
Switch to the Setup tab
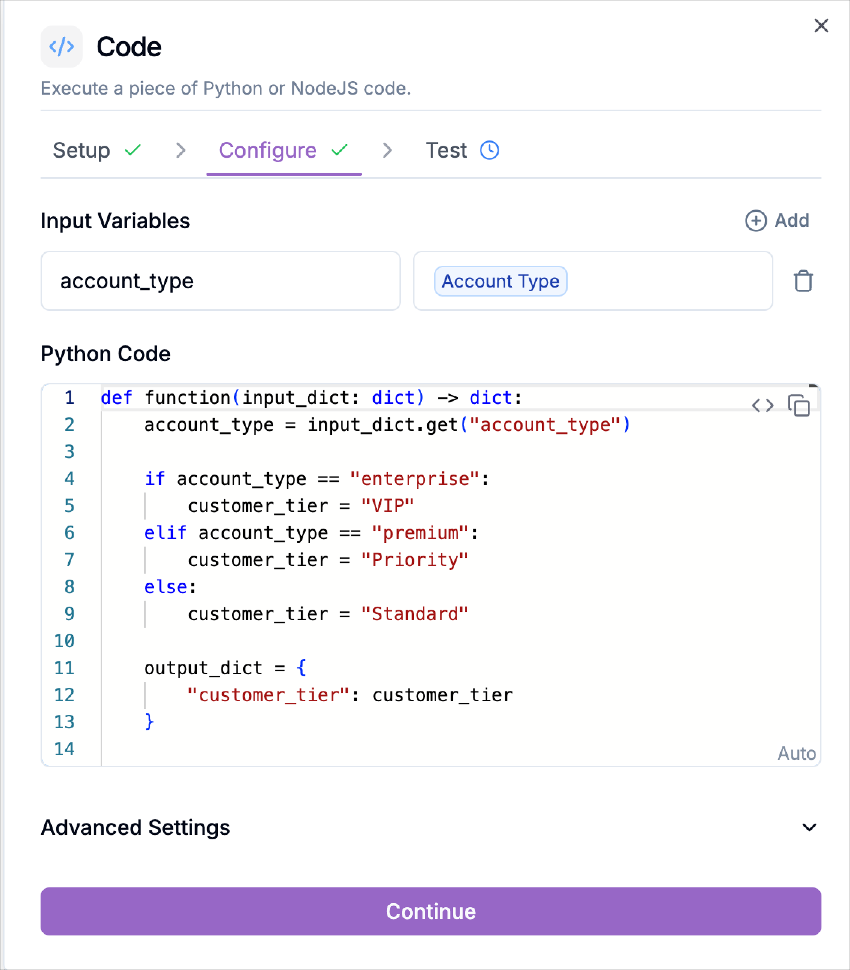point(81,151)
